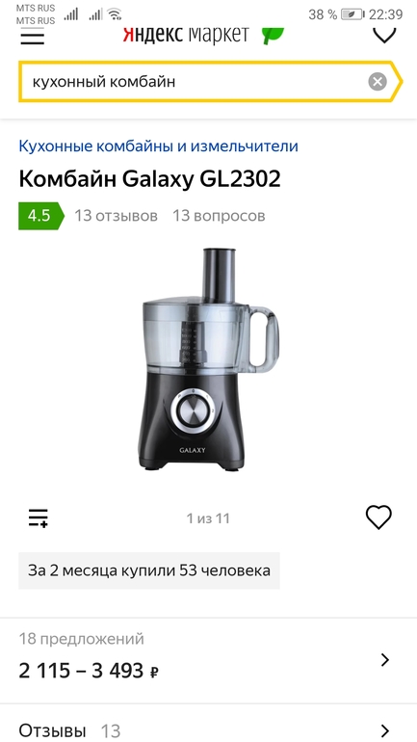Open Кухонные комбайны и измельчители category
417x742 pixels.
coord(158,146)
